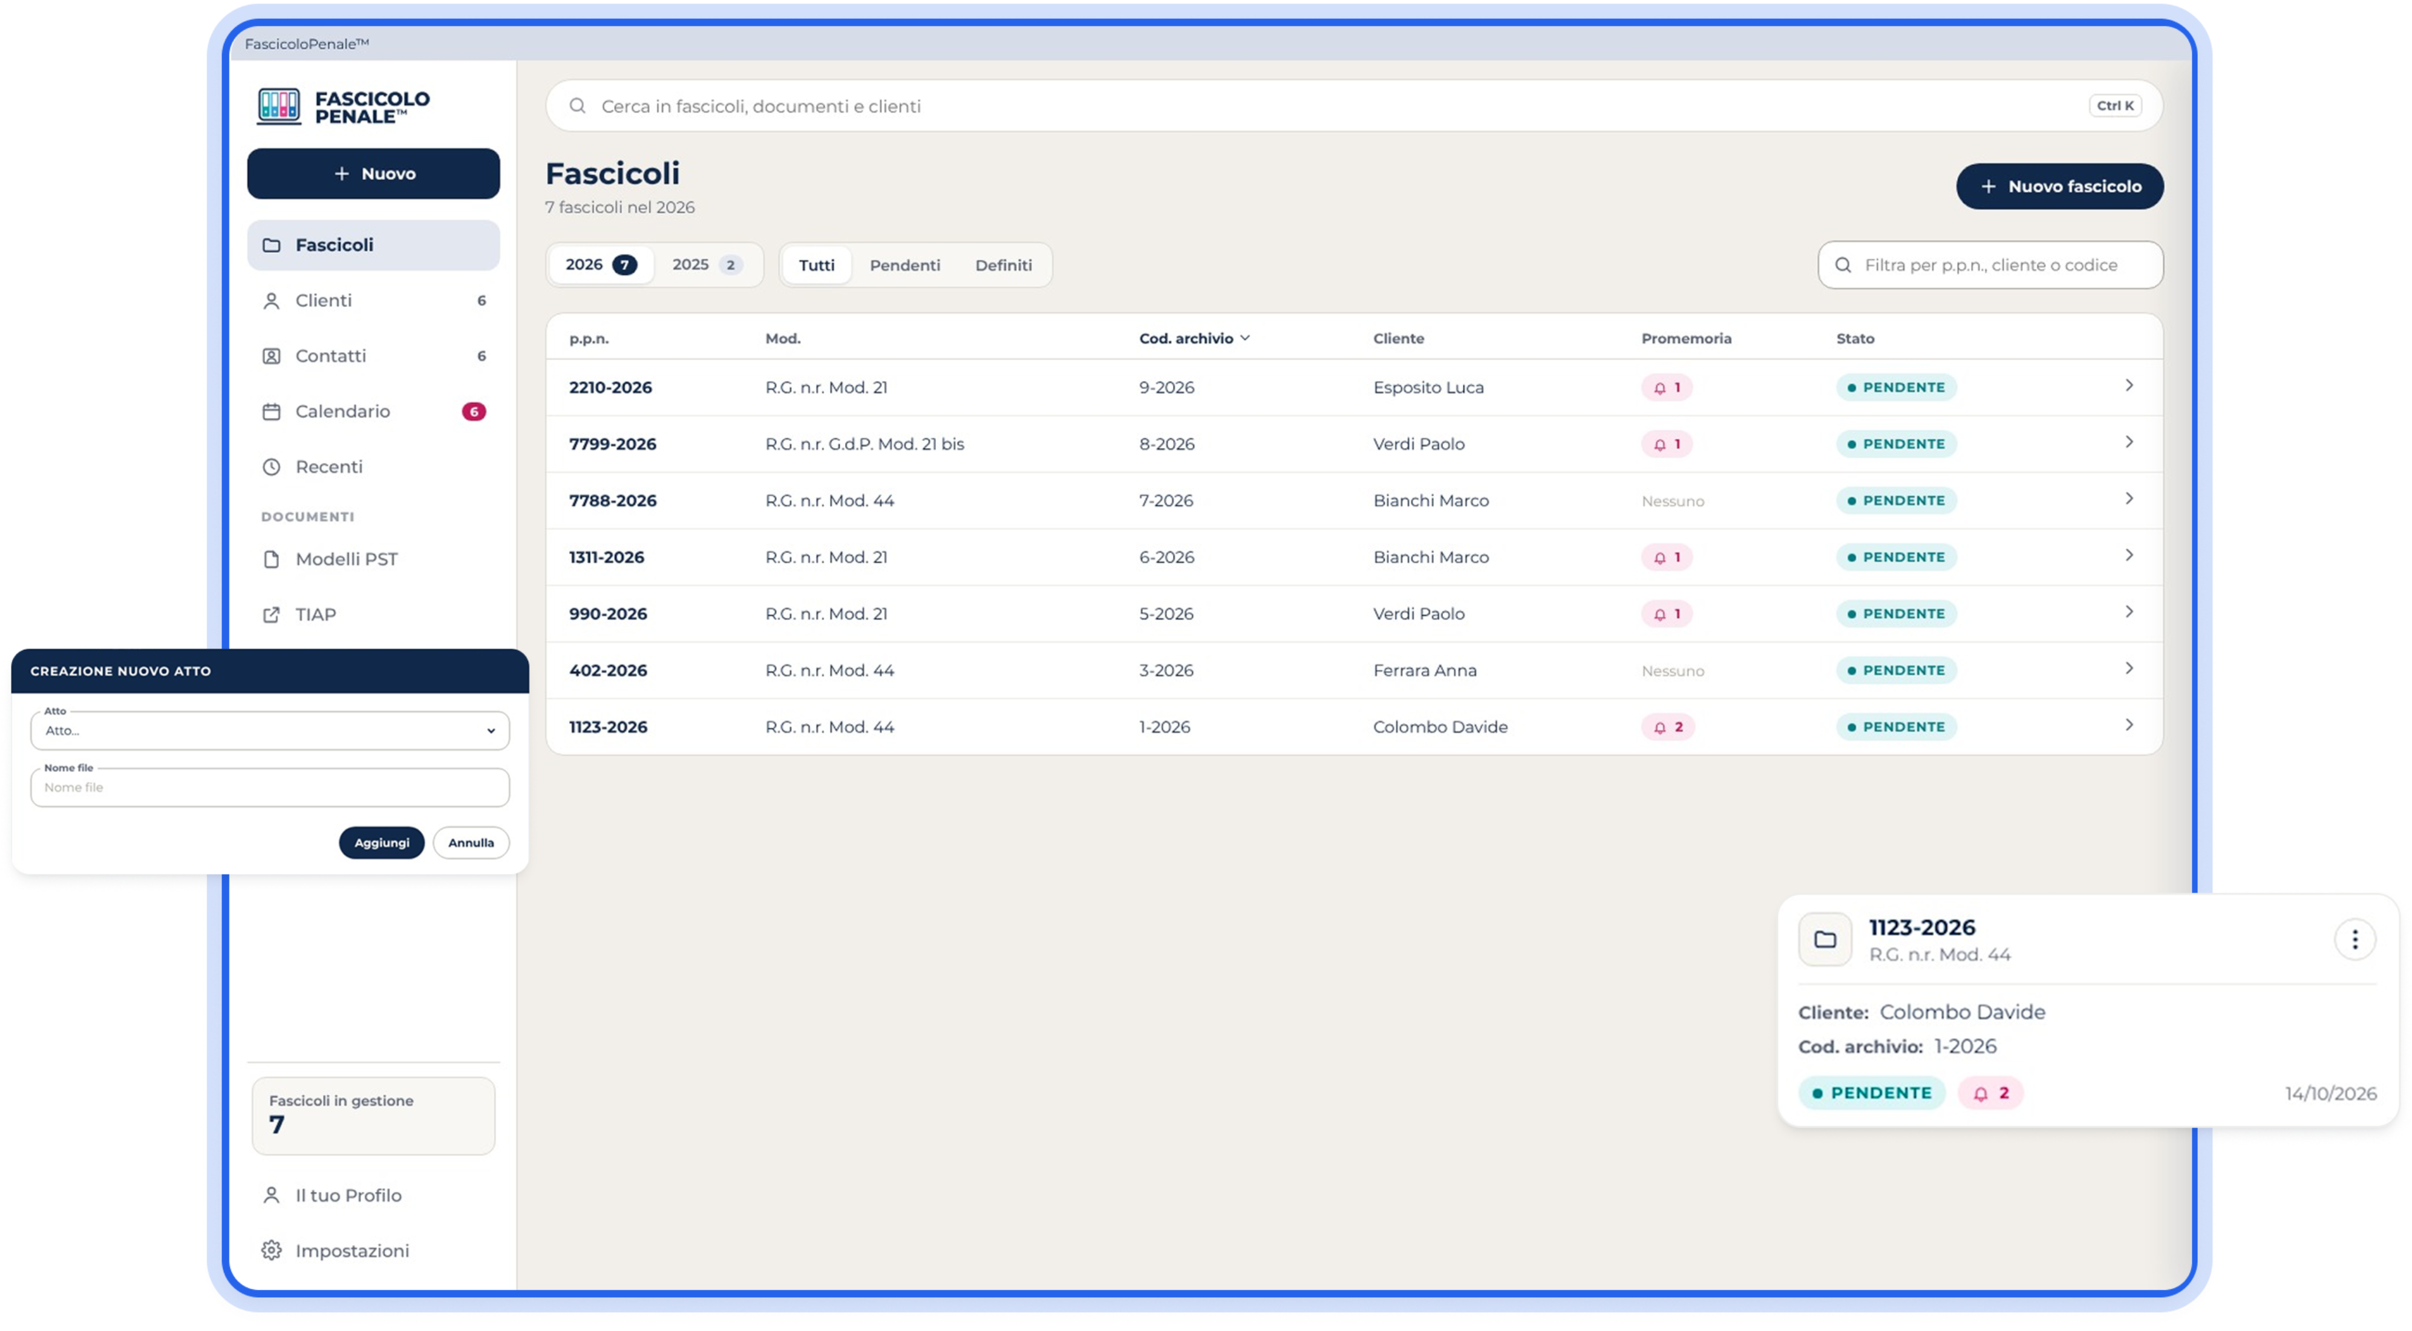Viewport: 2412px width, 1331px height.
Task: Click the calendar notification badge showing 6
Action: pos(474,411)
